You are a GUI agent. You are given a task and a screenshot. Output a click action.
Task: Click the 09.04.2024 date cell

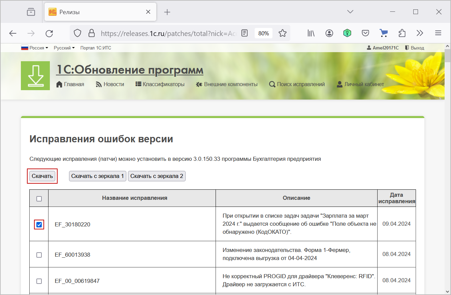[x=396, y=224]
